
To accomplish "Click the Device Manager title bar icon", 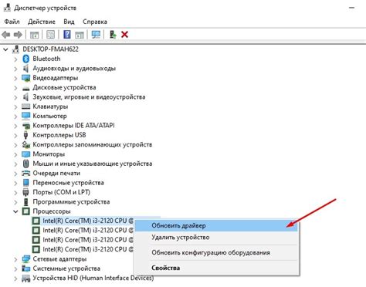I will point(7,8).
